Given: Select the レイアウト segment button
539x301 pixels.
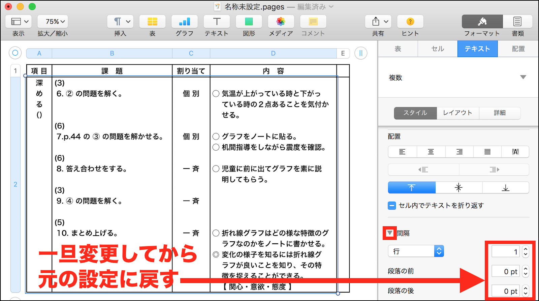Looking at the screenshot, I should coord(457,113).
